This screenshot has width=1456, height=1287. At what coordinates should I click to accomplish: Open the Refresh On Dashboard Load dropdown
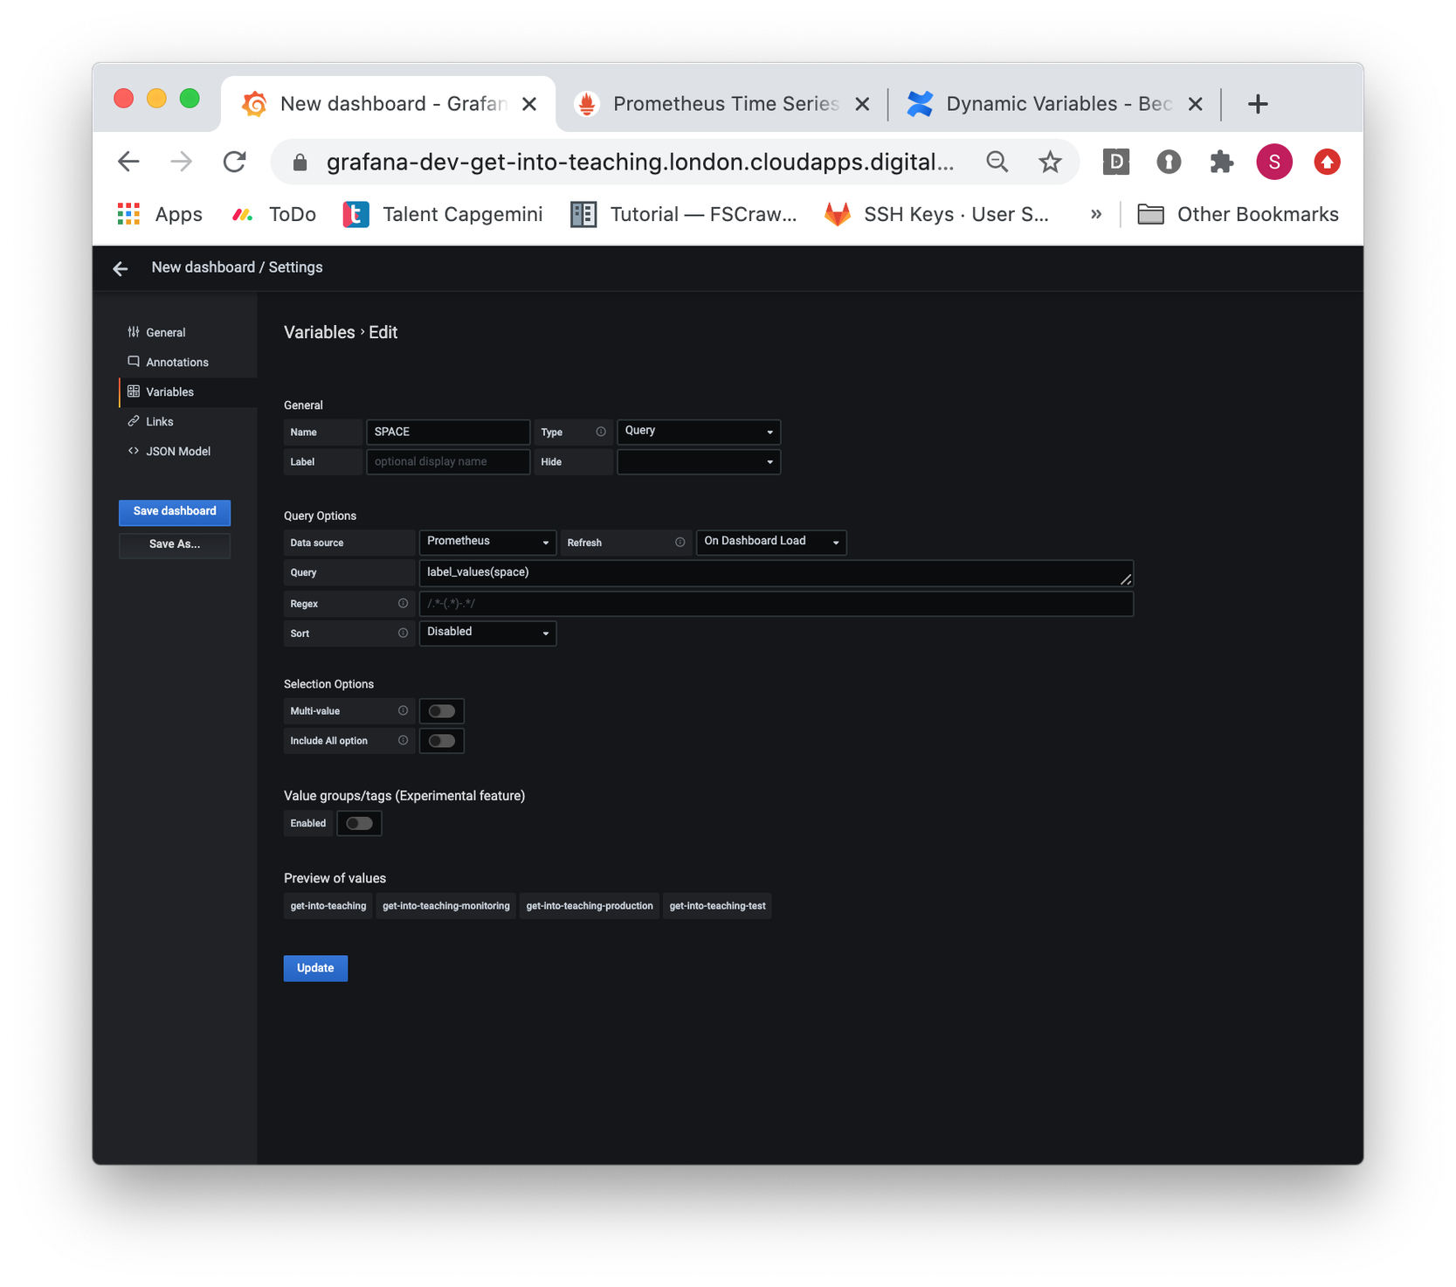pos(770,543)
